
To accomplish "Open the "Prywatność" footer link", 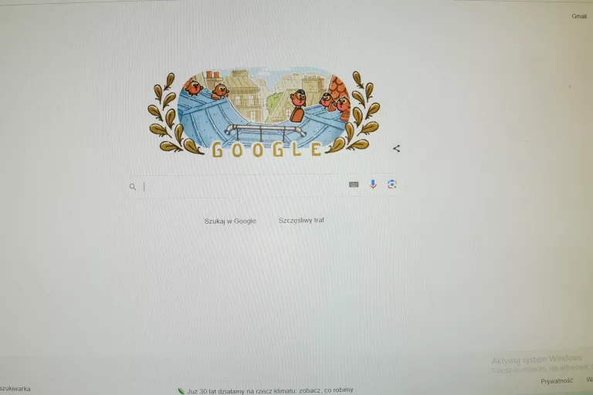I will click(557, 381).
